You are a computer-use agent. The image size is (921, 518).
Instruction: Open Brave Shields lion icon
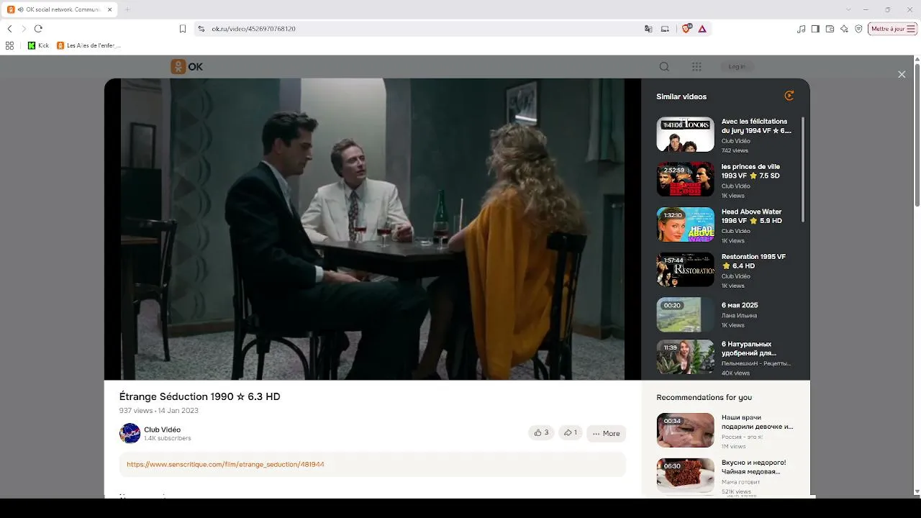pyautogui.click(x=686, y=29)
